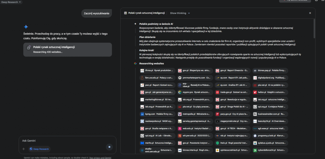Click the kpmg.com blue favicon

(x=142, y=114)
